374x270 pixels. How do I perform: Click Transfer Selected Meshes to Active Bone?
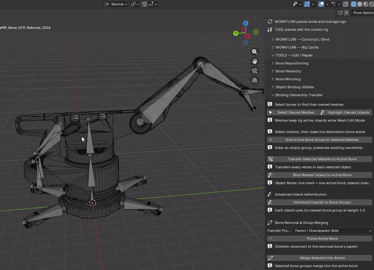pyautogui.click(x=319, y=159)
